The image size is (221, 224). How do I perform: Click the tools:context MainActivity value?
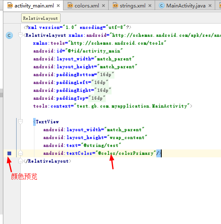click(x=131, y=106)
